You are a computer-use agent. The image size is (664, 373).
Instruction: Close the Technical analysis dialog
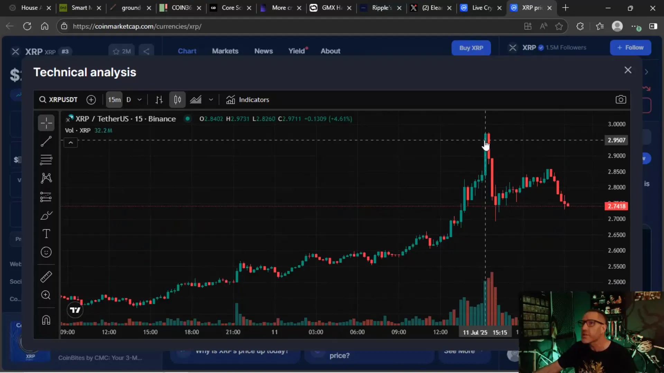(628, 70)
